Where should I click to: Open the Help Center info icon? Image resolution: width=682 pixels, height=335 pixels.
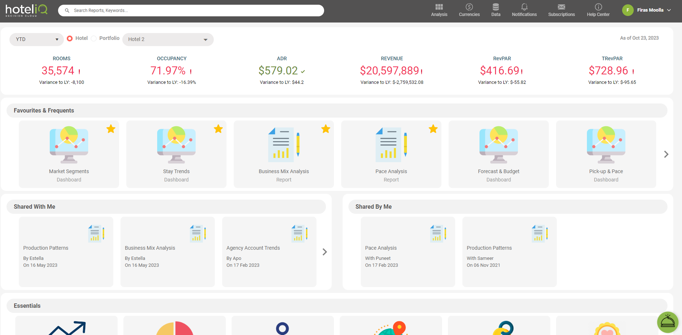tap(599, 7)
